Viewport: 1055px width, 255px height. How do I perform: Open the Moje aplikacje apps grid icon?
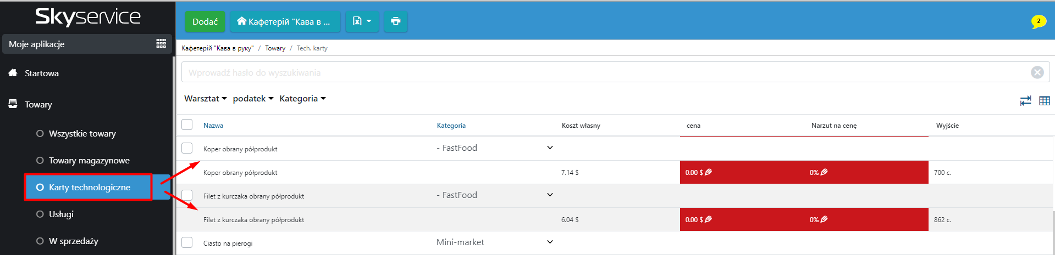[x=161, y=44]
